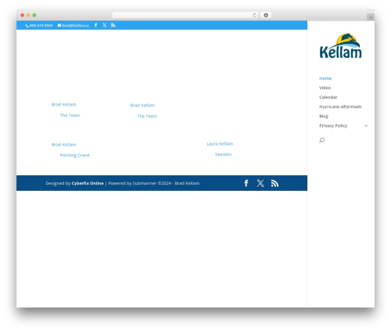
Task: Open a new browser tab with plus button
Action: [371, 17]
